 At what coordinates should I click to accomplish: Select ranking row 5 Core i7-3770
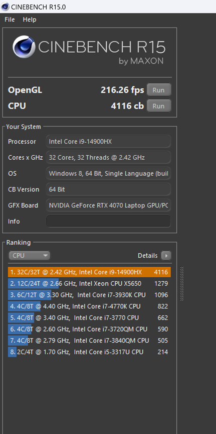coord(90,318)
